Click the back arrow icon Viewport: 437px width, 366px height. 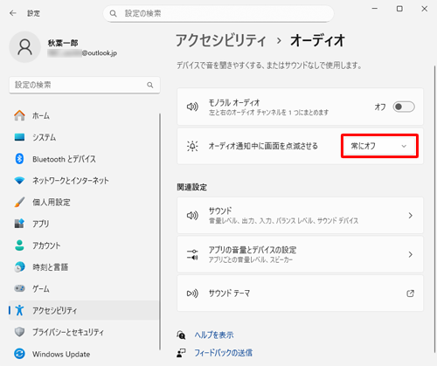tap(13, 13)
